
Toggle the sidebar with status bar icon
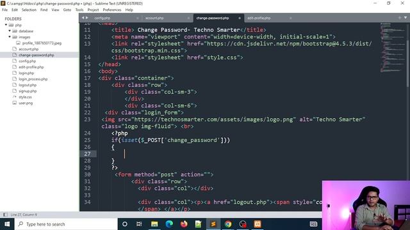tap(5, 215)
